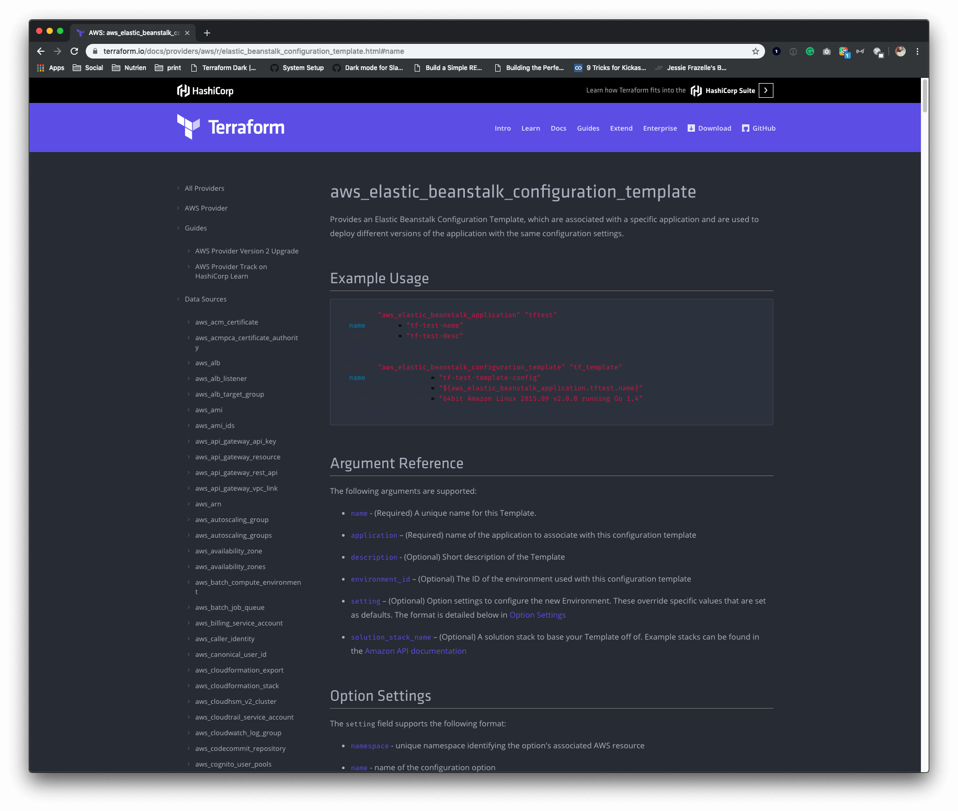
Task: Open the Dark mode for Sla... bookmark
Action: (368, 68)
